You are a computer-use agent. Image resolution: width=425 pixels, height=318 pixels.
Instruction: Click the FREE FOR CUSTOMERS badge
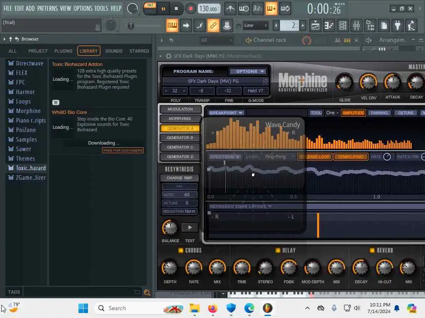pos(123,150)
